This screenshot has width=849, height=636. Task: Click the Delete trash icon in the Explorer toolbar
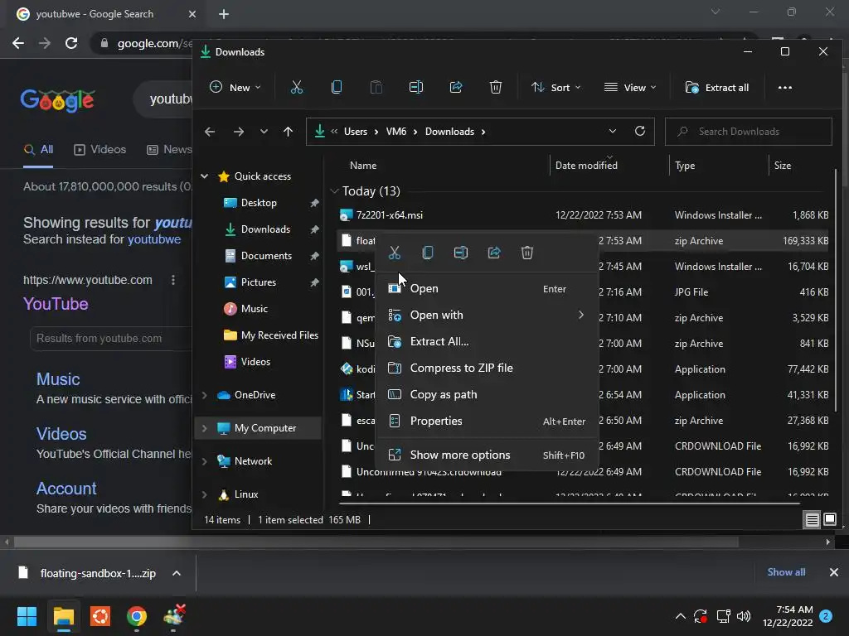[496, 87]
